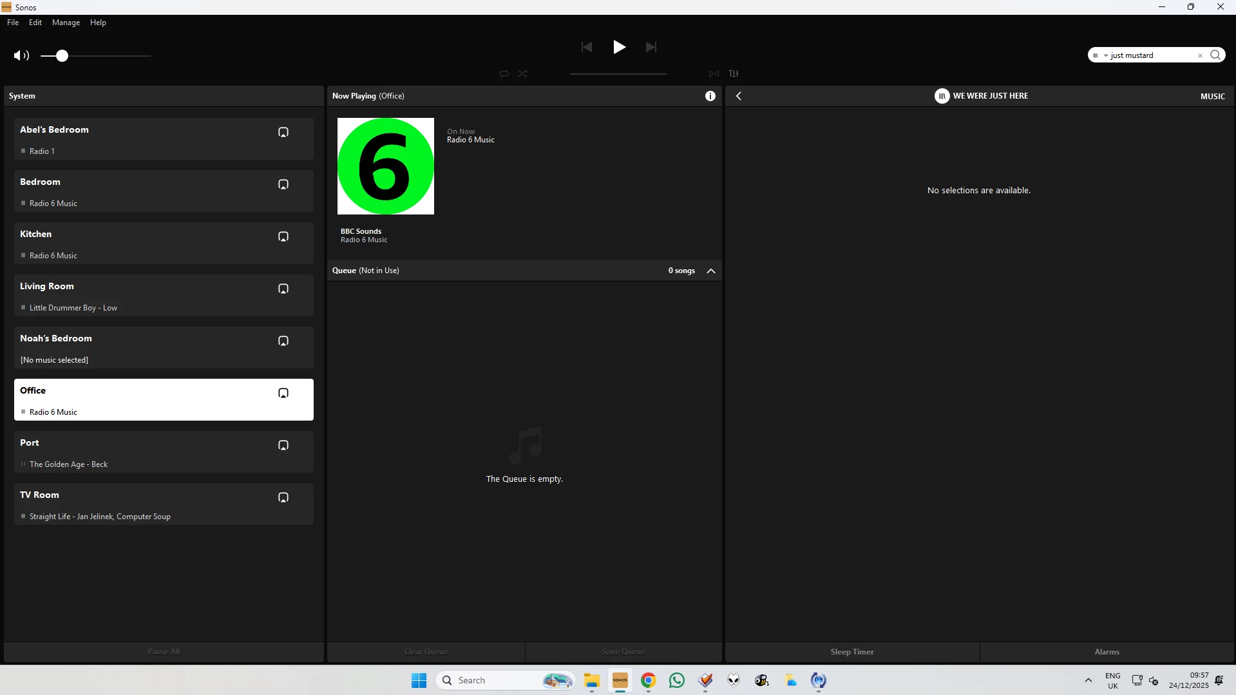Click the ENG UK language indicator
The height and width of the screenshot is (695, 1236).
click(x=1113, y=681)
